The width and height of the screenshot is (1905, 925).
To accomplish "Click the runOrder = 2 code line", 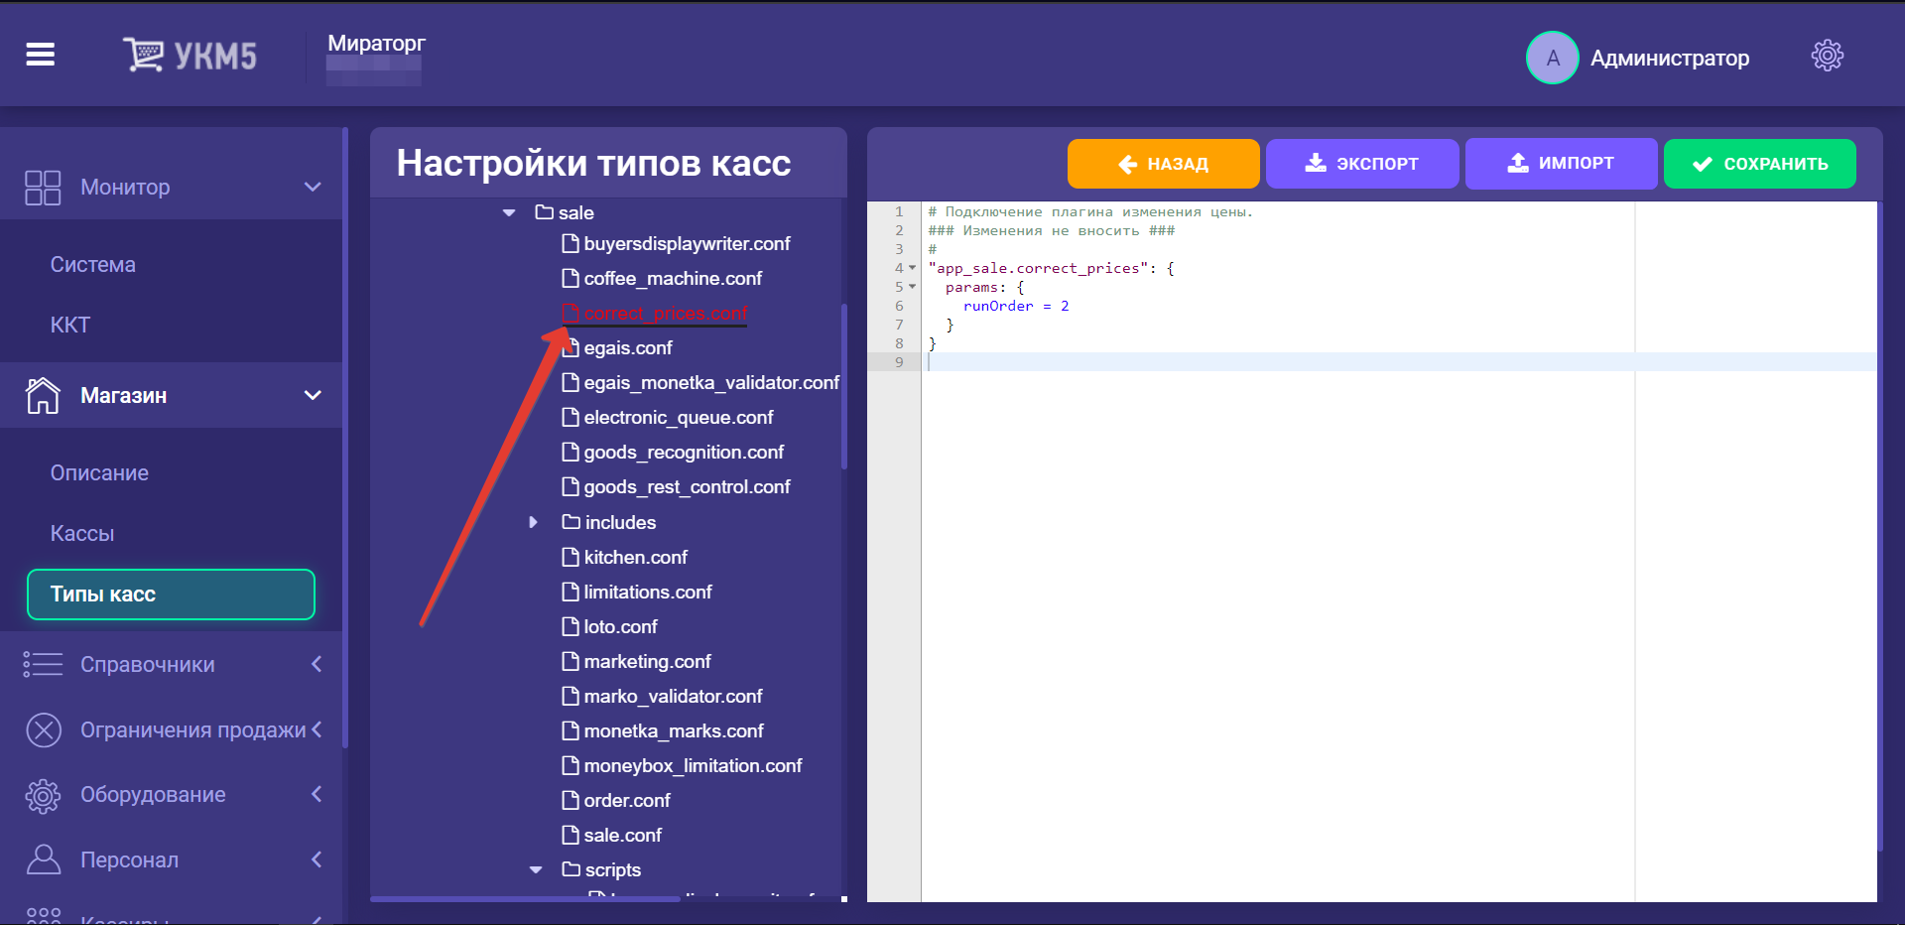I will pyautogui.click(x=1016, y=306).
